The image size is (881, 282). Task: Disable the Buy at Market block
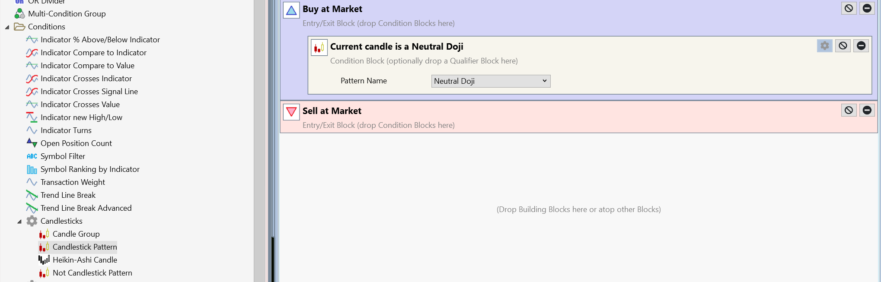click(x=849, y=8)
